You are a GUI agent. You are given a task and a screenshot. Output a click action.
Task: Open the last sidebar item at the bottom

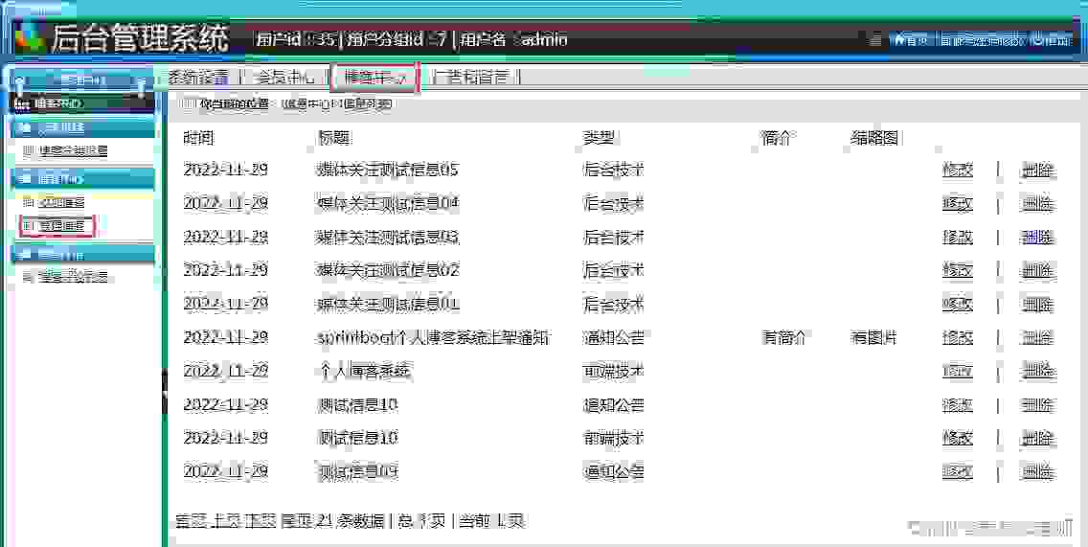point(73,278)
